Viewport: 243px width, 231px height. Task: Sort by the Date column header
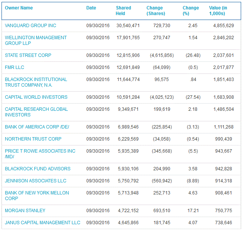[x=91, y=8]
